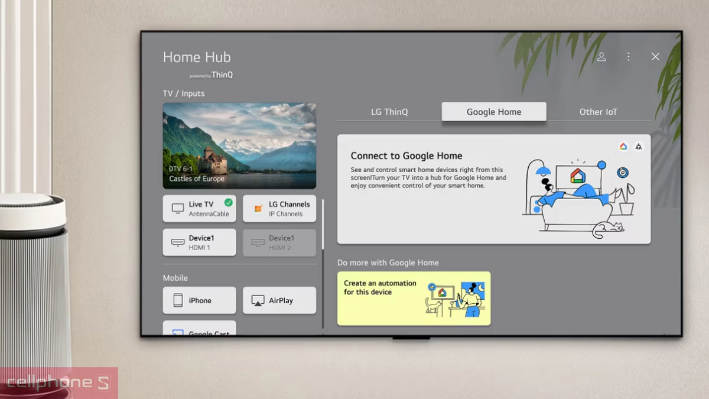The image size is (709, 399).
Task: Close the Home Hub panel
Action: point(655,57)
